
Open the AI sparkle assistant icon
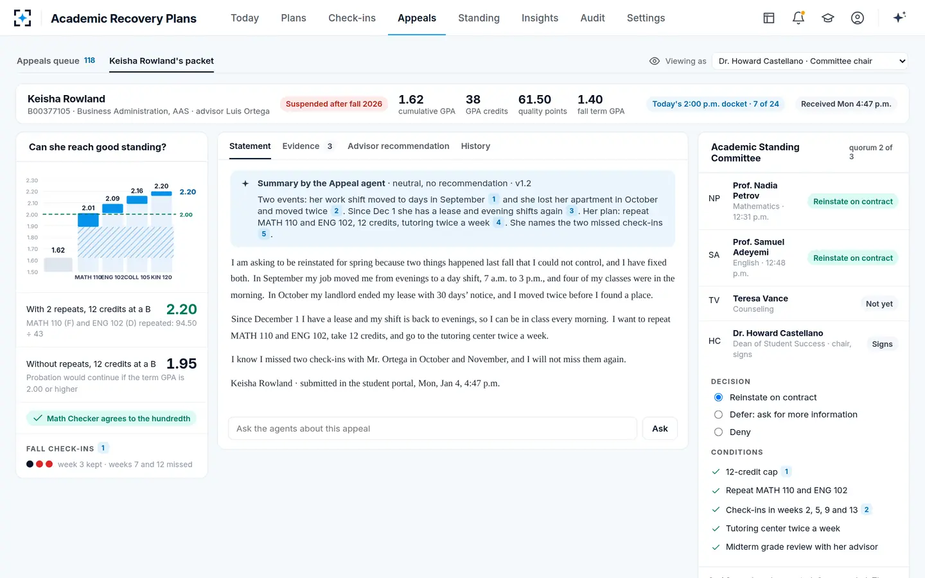tap(899, 17)
